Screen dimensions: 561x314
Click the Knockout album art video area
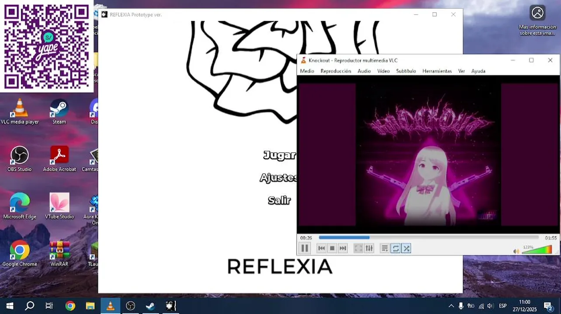pos(428,155)
